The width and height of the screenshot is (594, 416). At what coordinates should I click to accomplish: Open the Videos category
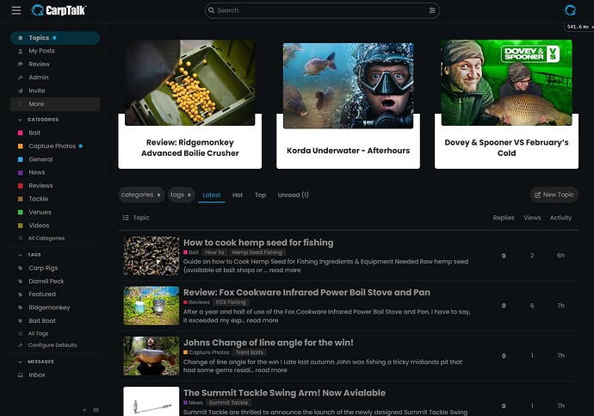click(39, 226)
